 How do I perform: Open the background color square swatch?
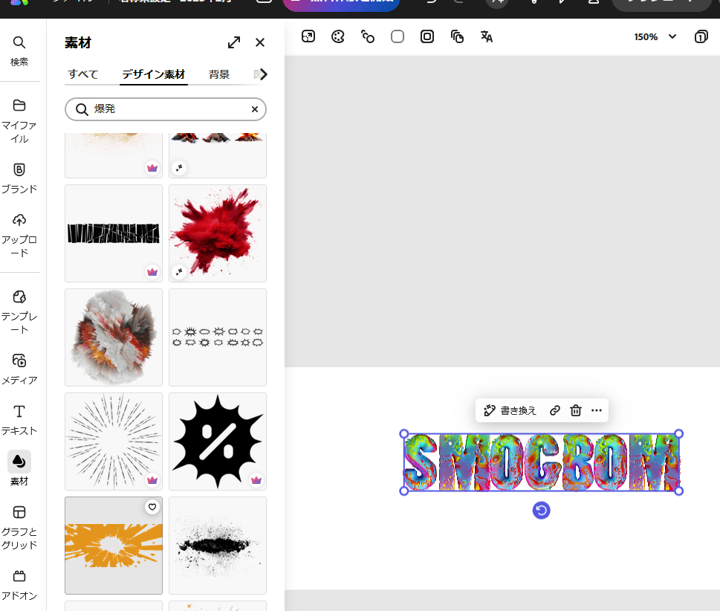pyautogui.click(x=398, y=36)
